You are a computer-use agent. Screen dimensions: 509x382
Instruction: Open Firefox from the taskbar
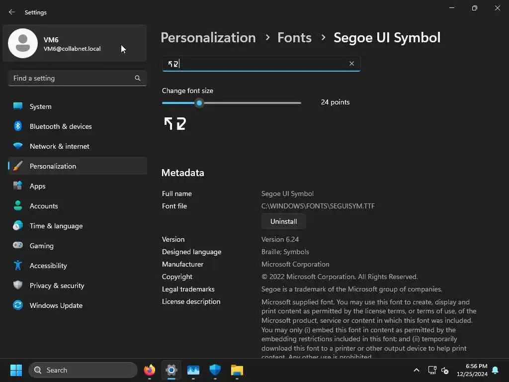click(x=150, y=370)
